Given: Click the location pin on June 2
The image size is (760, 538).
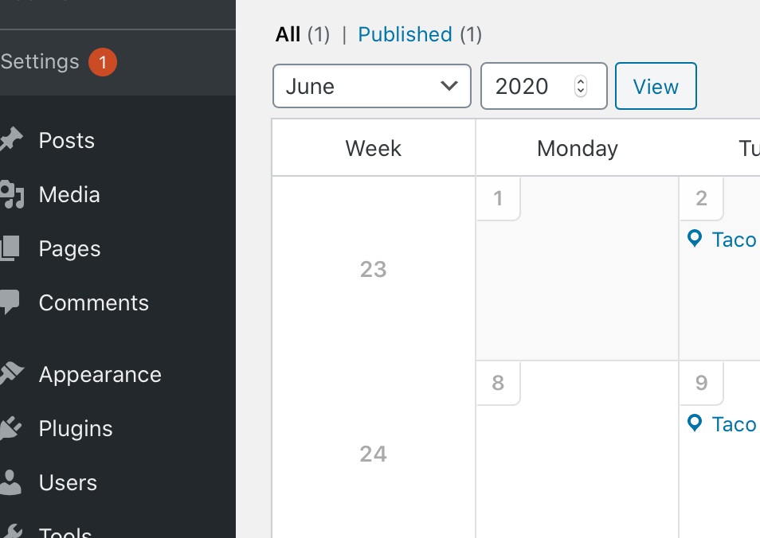Looking at the screenshot, I should click(695, 239).
